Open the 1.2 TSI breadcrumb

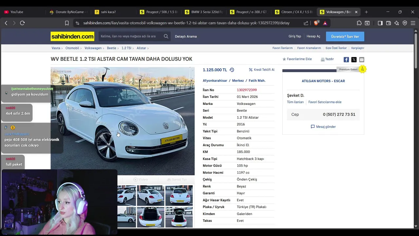click(x=126, y=48)
